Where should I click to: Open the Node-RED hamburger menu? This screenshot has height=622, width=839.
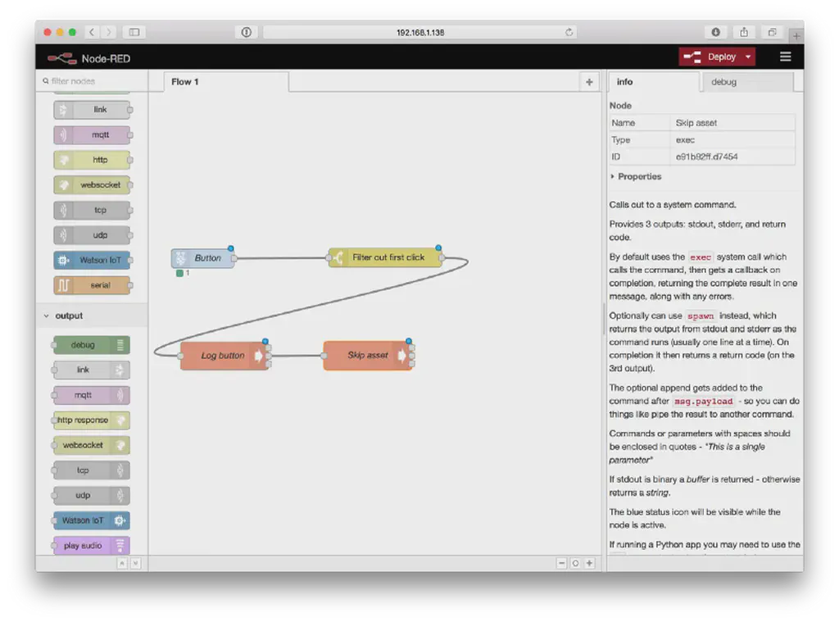pyautogui.click(x=785, y=57)
